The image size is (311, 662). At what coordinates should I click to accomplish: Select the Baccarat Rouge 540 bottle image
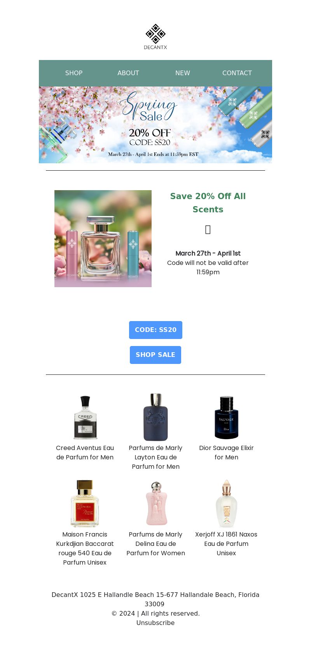click(x=85, y=503)
